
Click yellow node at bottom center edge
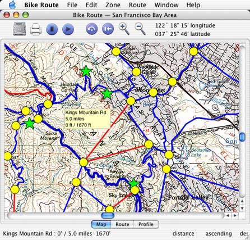pyautogui.click(x=110, y=209)
